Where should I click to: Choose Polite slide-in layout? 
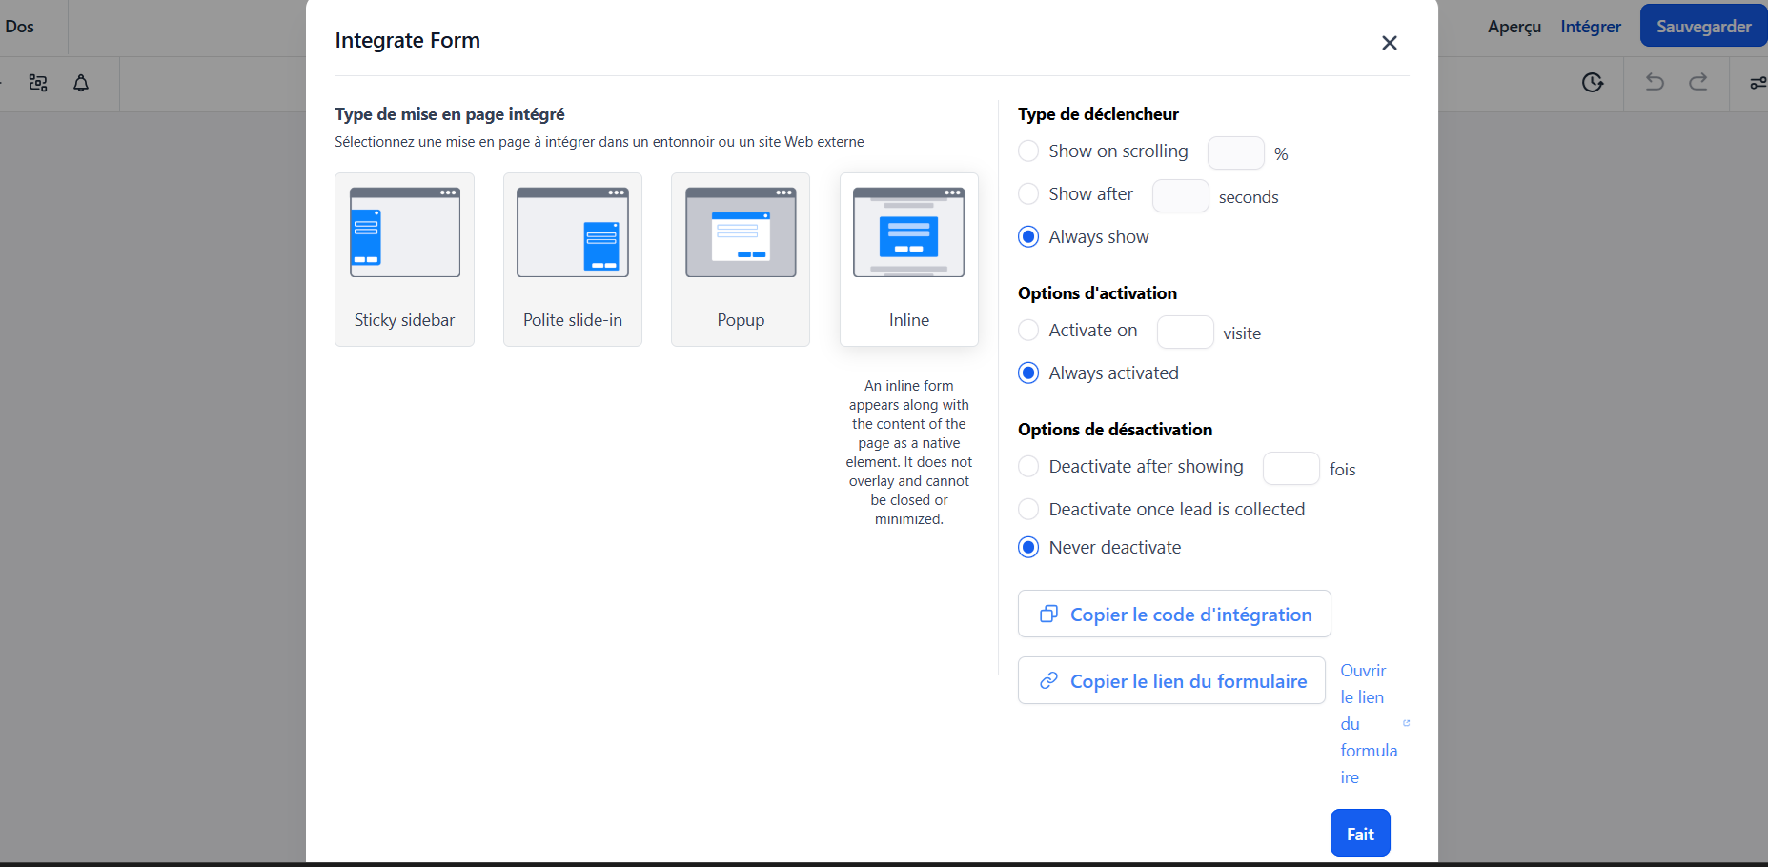click(x=573, y=259)
